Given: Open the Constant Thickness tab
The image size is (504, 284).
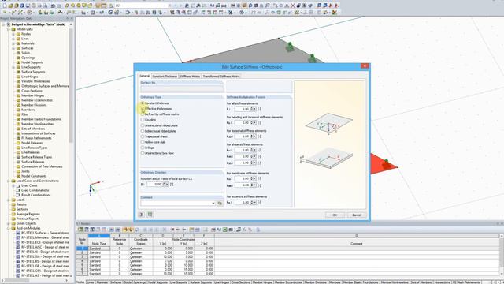Looking at the screenshot, I should 165,77.
